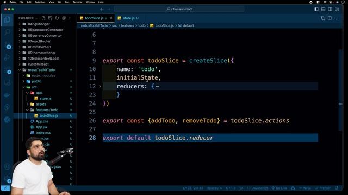Click the chai-aur-react command center search
348x195 pixels.
[x=179, y=9]
